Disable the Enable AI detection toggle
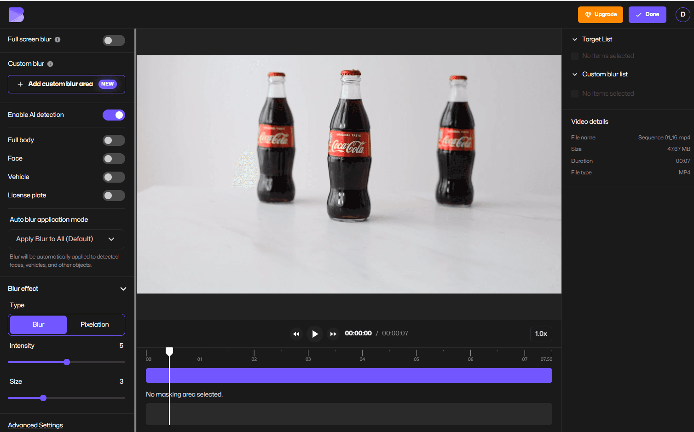Screen dimensions: 694x432 (x=114, y=115)
